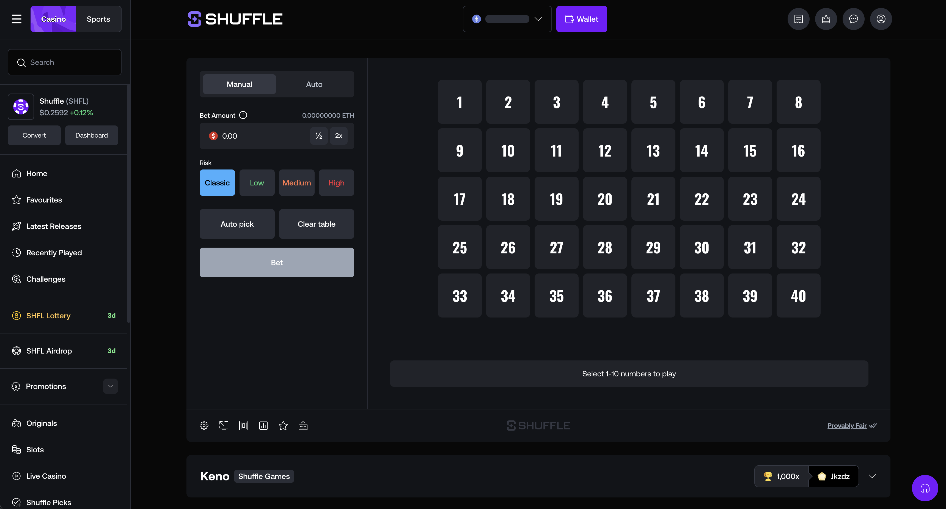This screenshot has height=509, width=946.
Task: Switch to the Sports tab
Action: point(98,19)
